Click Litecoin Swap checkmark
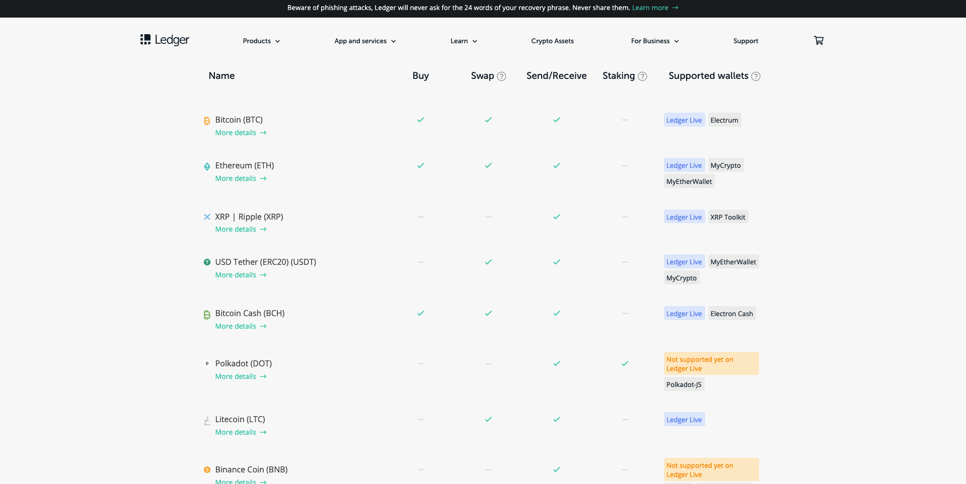The width and height of the screenshot is (966, 484). (488, 419)
